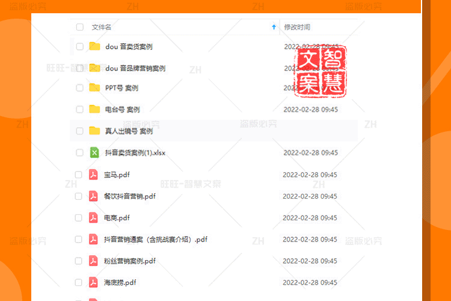The image size is (451, 301).
Task: Click the green Excel icon of 抖音卖货案例(1).xlsx
Action: [x=94, y=153]
